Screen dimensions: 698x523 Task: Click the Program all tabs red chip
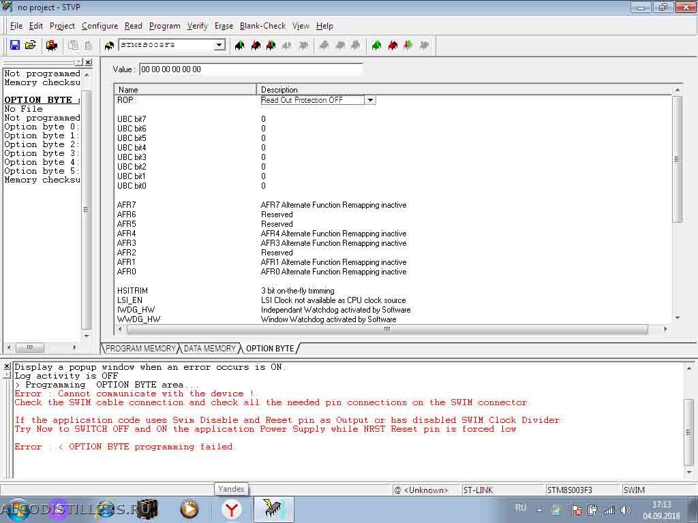click(393, 45)
